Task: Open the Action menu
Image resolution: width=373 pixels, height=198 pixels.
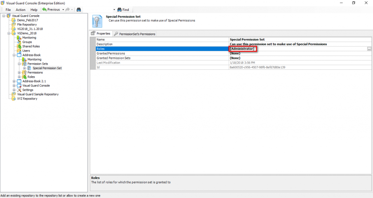Action: (x=20, y=9)
